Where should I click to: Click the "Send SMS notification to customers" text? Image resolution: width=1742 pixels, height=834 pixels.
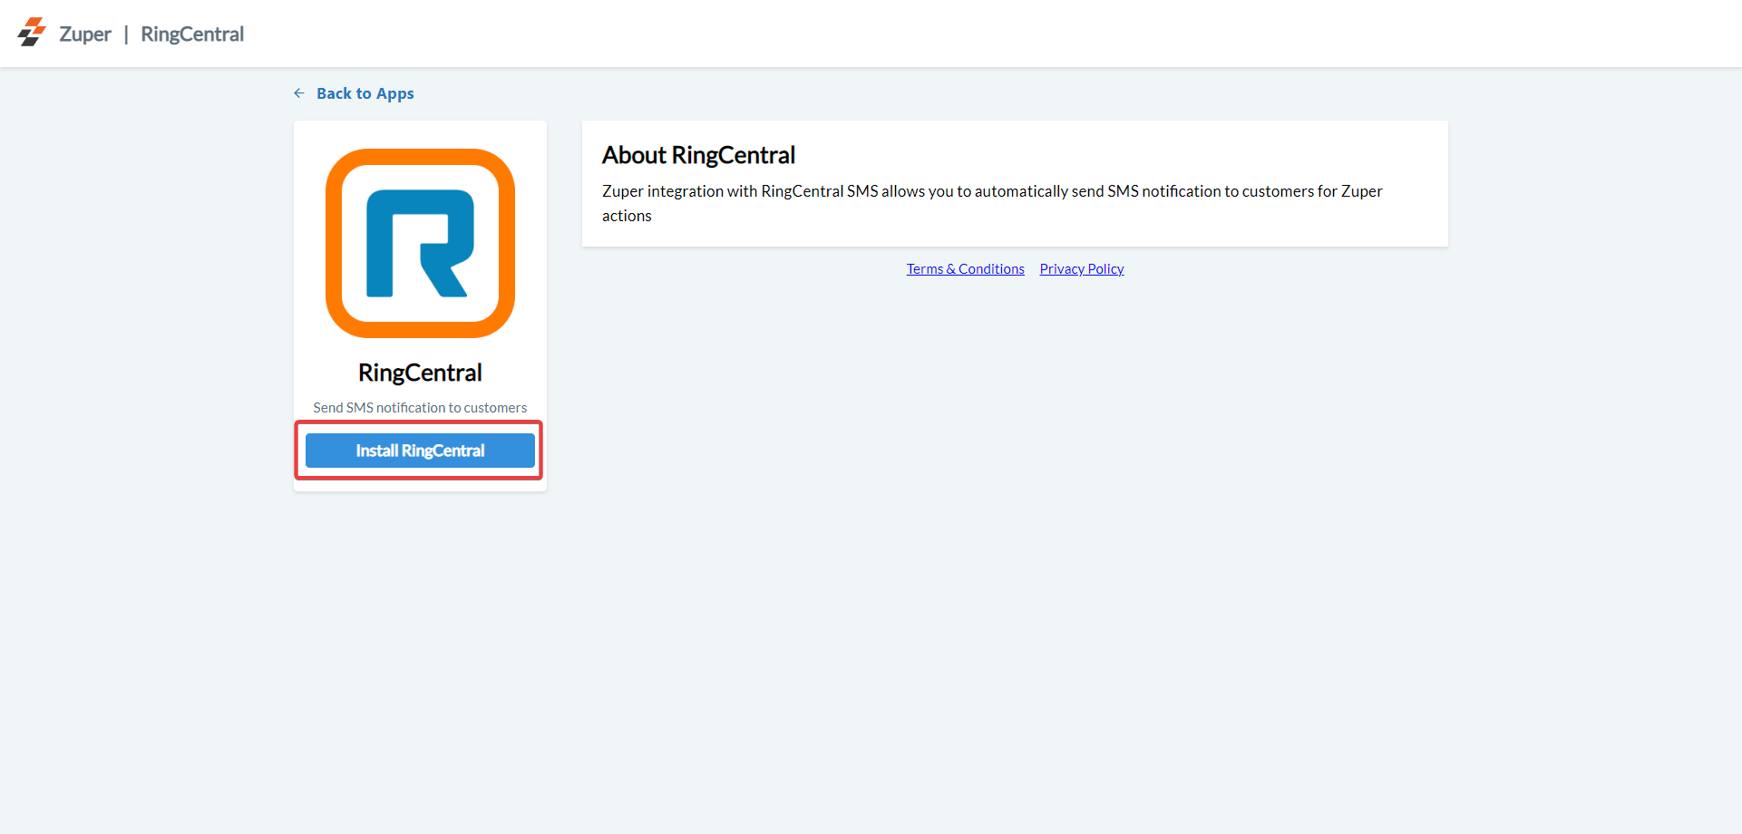coord(420,408)
